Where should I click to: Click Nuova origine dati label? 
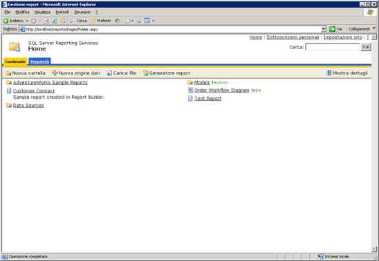click(x=79, y=73)
